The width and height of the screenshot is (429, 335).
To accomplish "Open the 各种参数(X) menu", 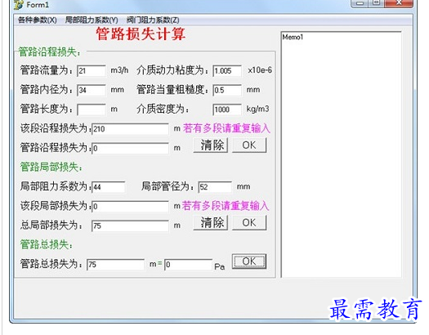I will [x=38, y=20].
